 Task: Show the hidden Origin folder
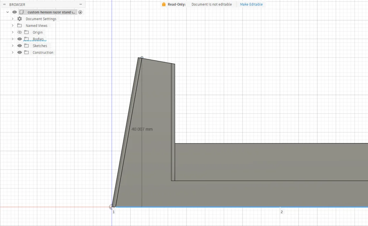point(20,32)
